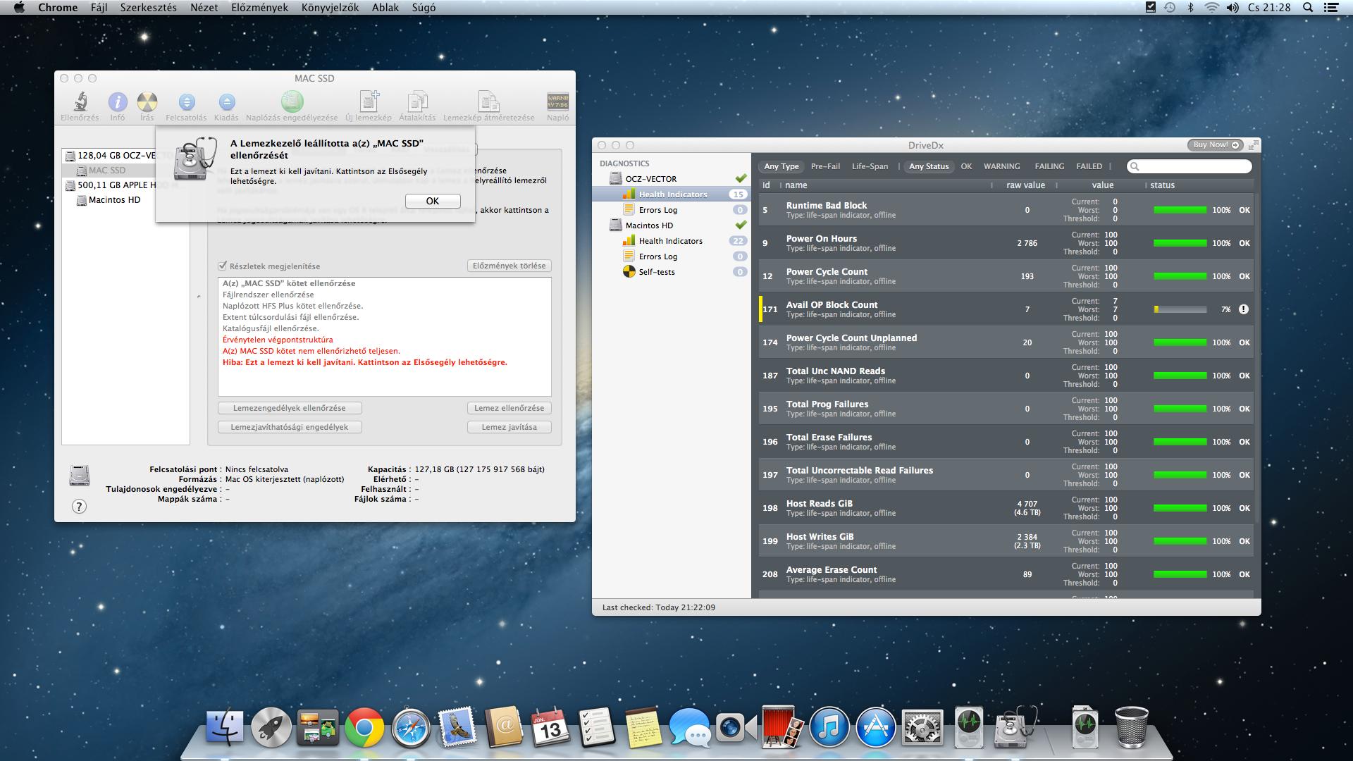Open the Súgó menu
Screen dimensions: 1353x761
pos(423,8)
